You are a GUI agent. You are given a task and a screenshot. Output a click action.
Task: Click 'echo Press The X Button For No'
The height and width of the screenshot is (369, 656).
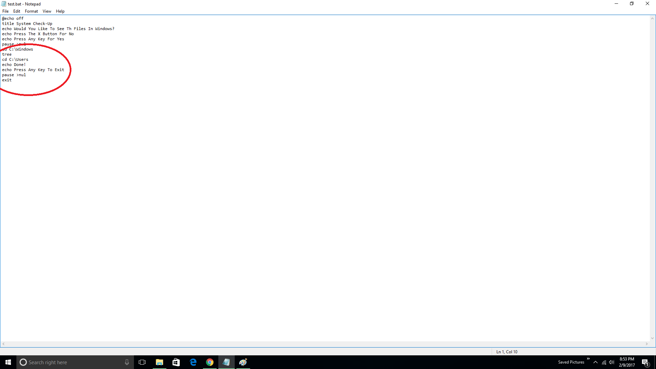pyautogui.click(x=38, y=34)
